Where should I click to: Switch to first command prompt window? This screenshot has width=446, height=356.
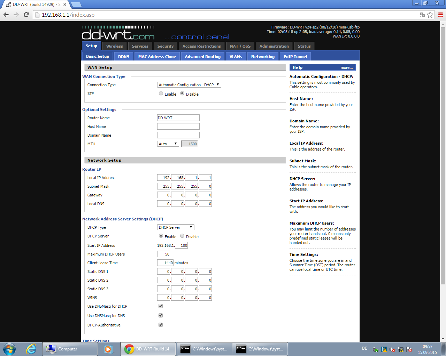coord(204,349)
